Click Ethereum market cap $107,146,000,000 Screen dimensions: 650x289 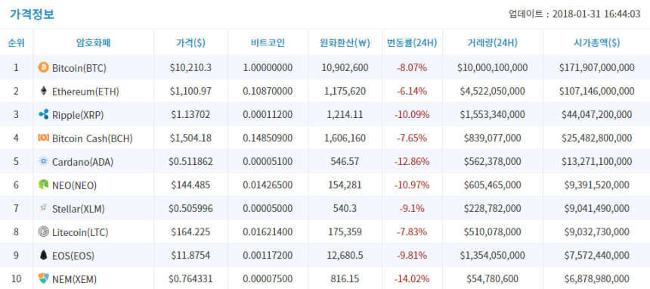click(596, 91)
